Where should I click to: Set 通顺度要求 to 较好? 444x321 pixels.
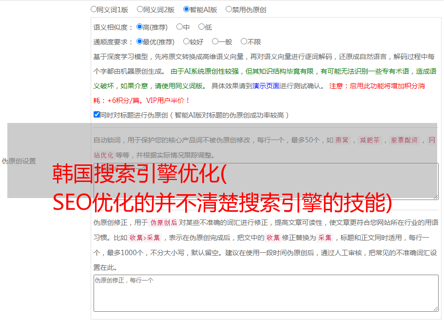pyautogui.click(x=186, y=41)
